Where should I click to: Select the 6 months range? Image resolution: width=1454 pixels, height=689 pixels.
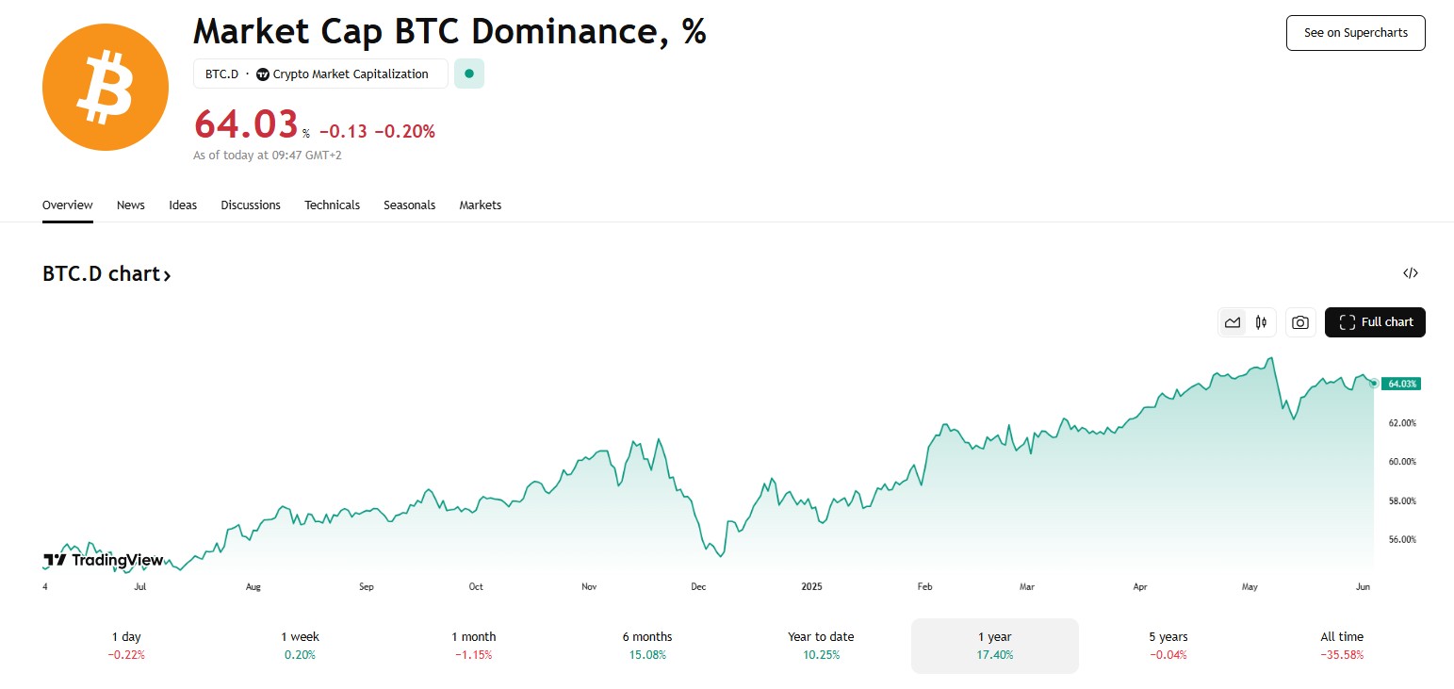coord(647,646)
